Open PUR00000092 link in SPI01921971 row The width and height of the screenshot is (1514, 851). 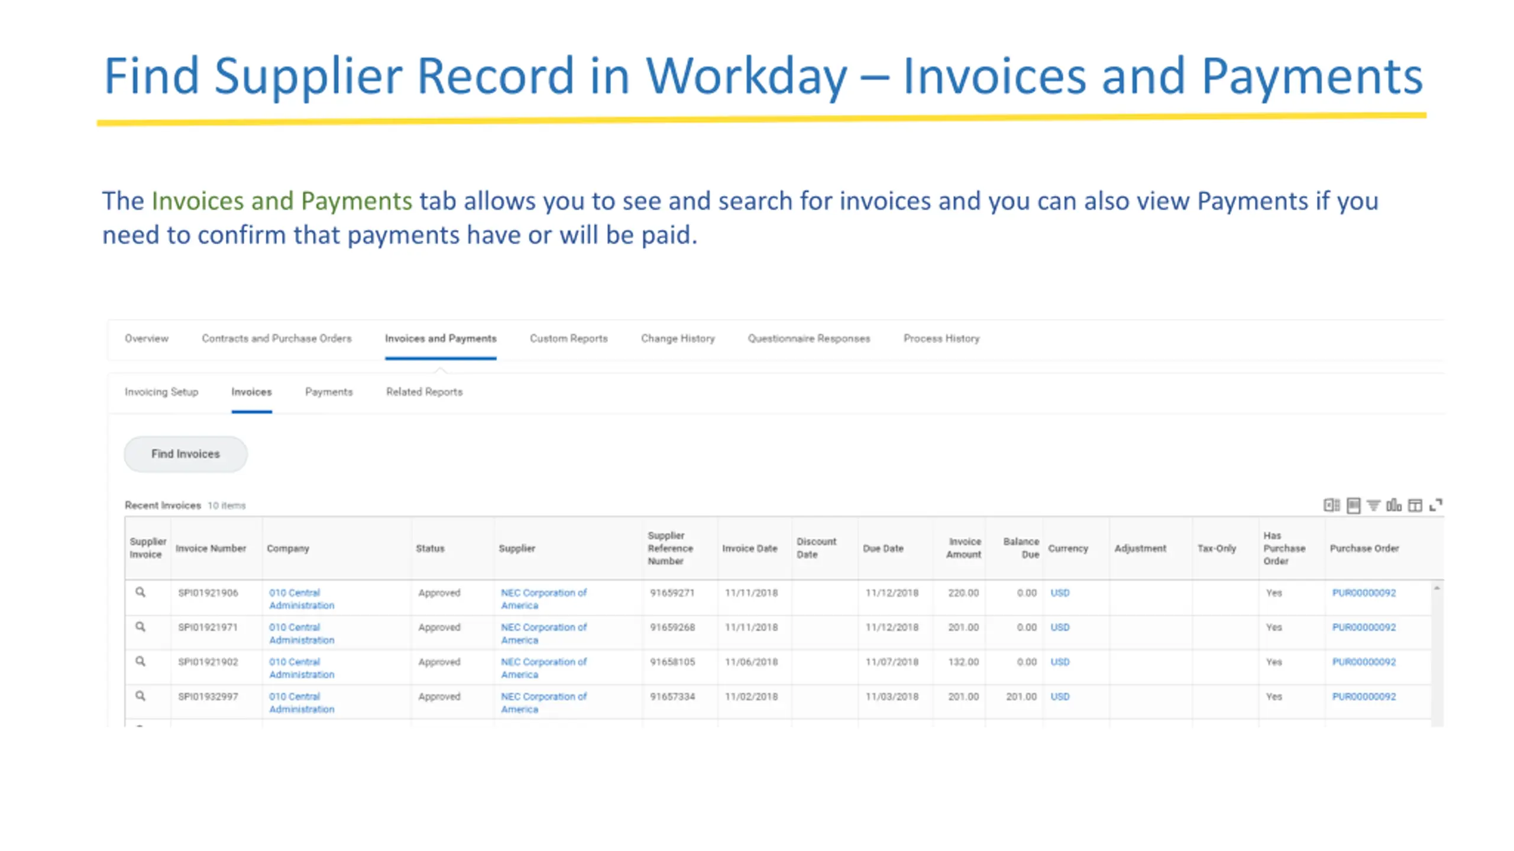1364,627
